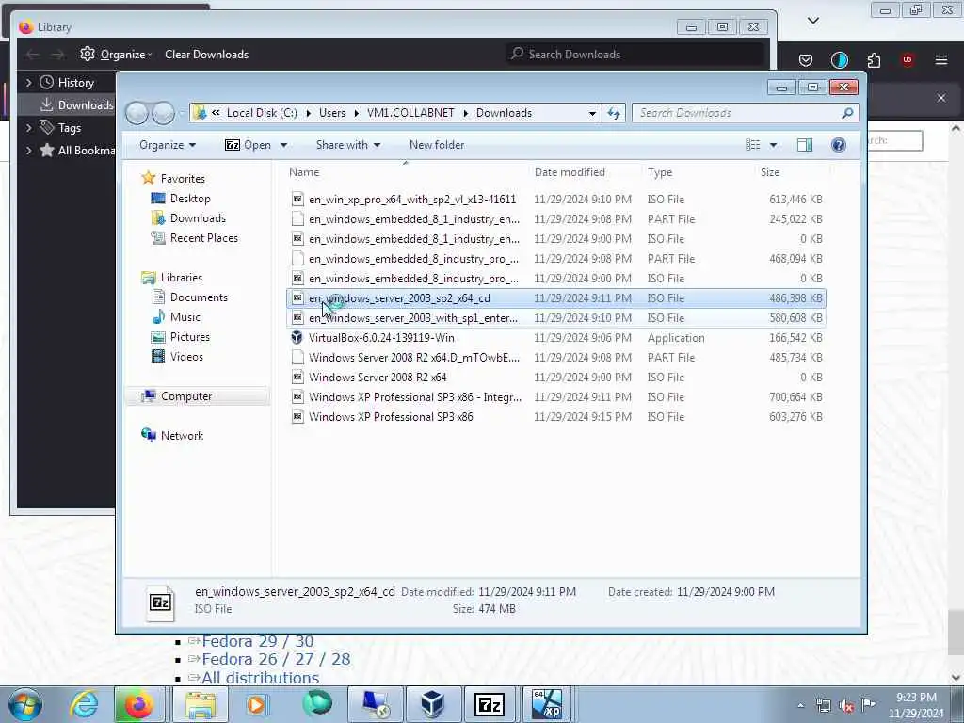
Task: Select VirtualBox-6.0.24-139119-Win application file
Action: click(555, 338)
